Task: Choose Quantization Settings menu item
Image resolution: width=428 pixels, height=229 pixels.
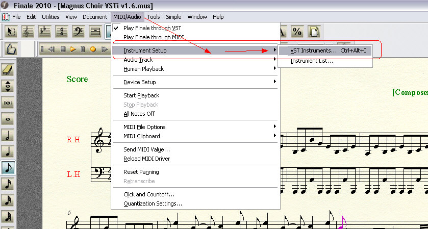Action: click(195, 203)
